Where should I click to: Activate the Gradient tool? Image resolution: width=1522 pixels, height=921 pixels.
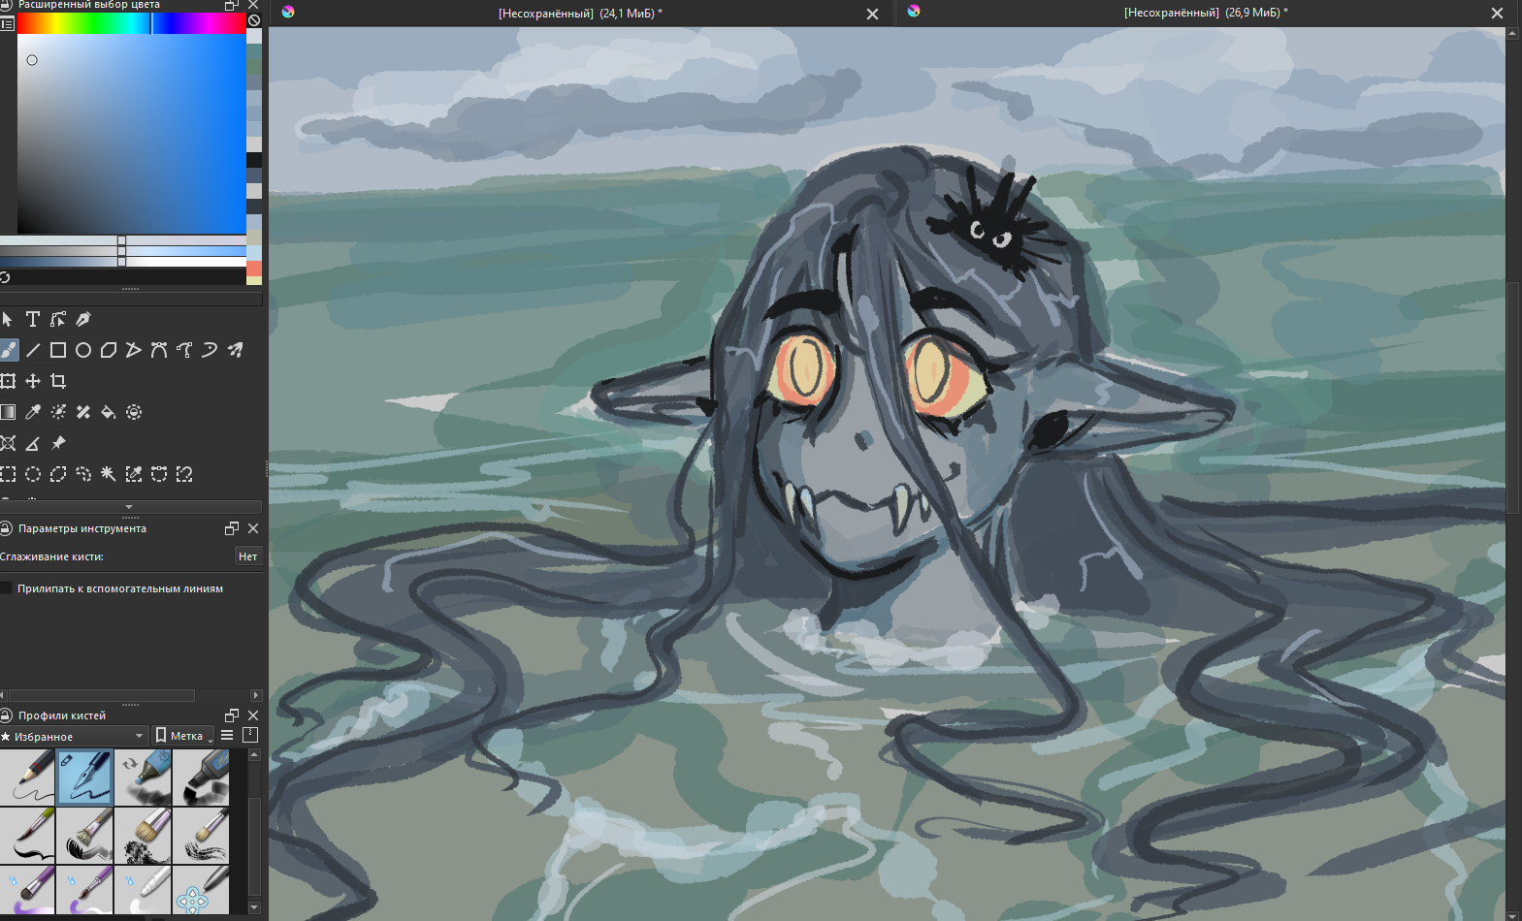click(x=8, y=412)
